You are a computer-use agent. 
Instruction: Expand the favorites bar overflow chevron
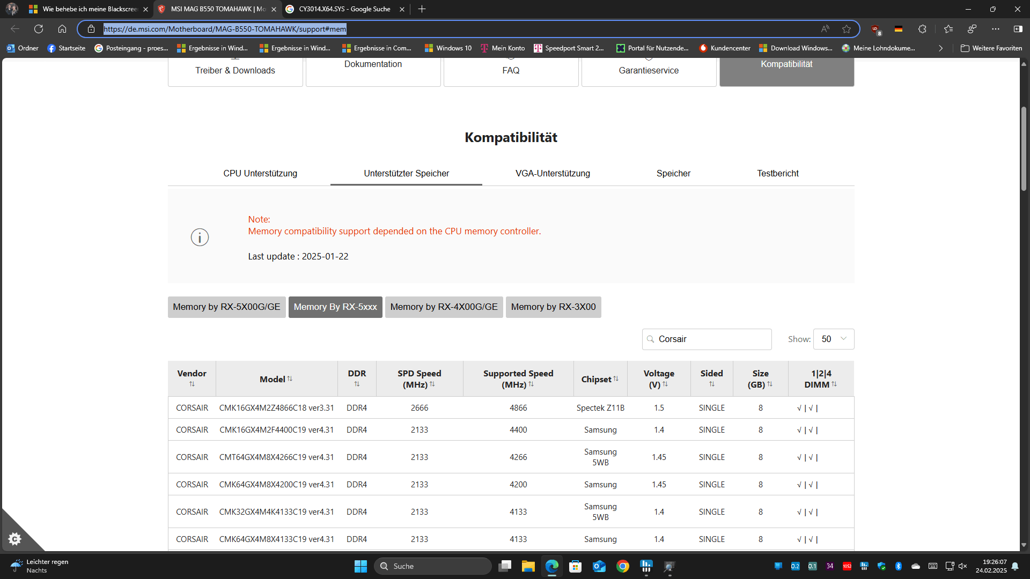[x=940, y=48]
